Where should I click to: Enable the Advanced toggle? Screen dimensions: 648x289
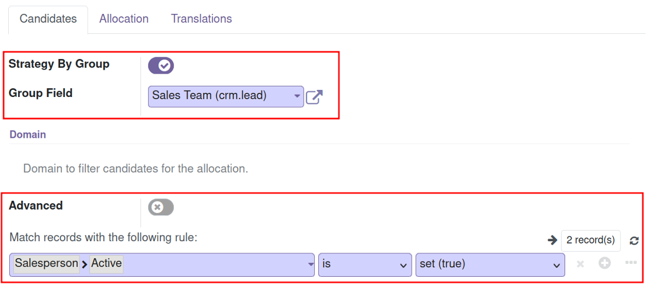coord(161,207)
